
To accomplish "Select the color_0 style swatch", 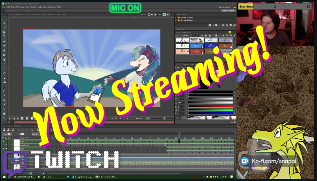I will point(182,40).
